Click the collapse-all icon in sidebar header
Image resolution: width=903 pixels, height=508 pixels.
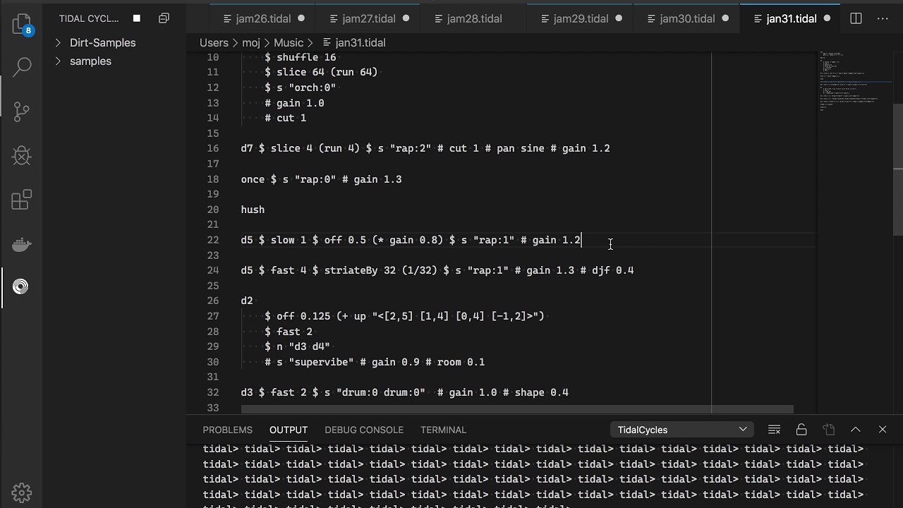[x=164, y=18]
